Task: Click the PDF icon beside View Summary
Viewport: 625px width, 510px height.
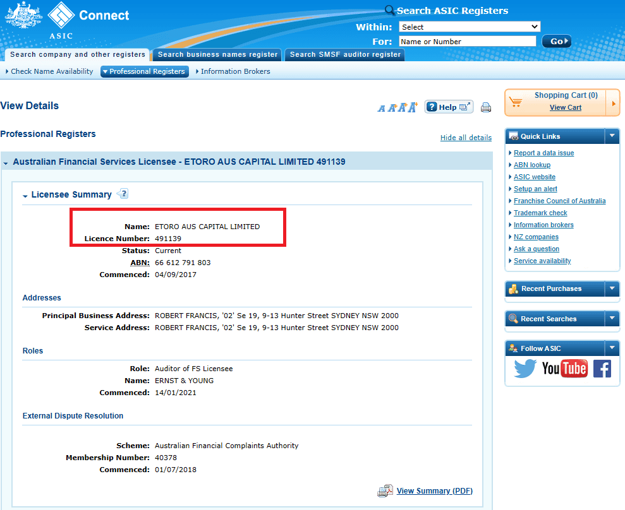Action: click(385, 491)
